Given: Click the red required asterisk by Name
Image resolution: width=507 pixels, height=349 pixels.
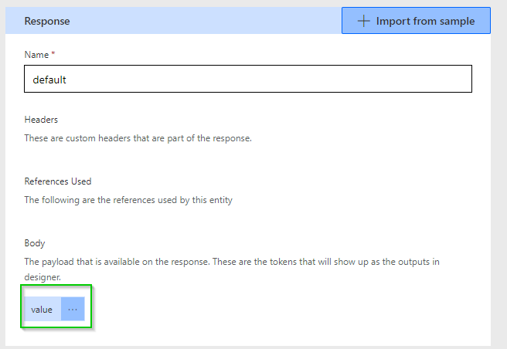Looking at the screenshot, I should 53,55.
